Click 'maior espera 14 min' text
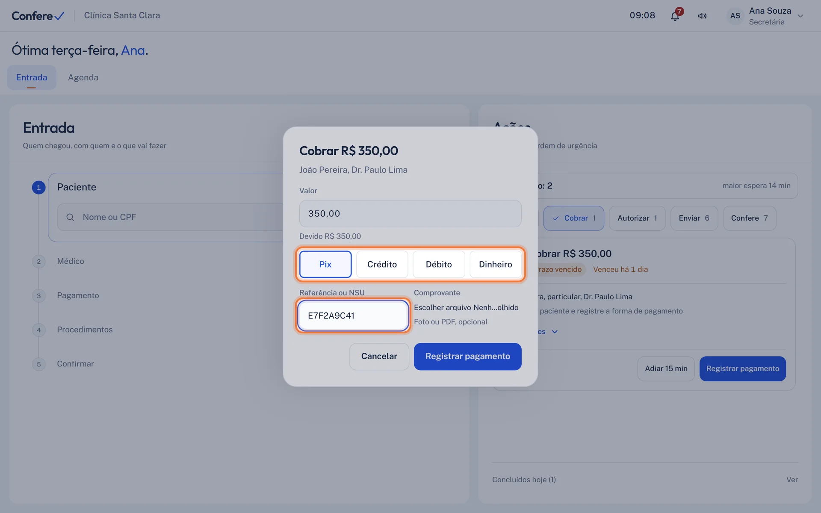The width and height of the screenshot is (821, 513). [756, 186]
